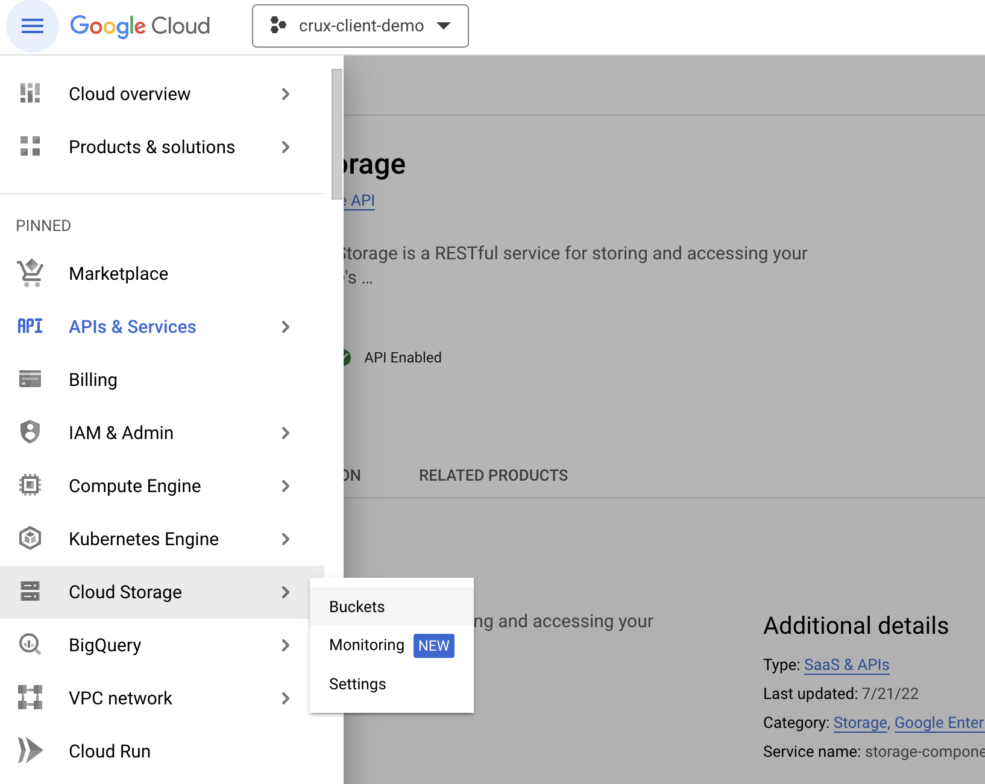The image size is (985, 784).
Task: Switch to RELATED PRODUCTS tab
Action: tap(493, 475)
